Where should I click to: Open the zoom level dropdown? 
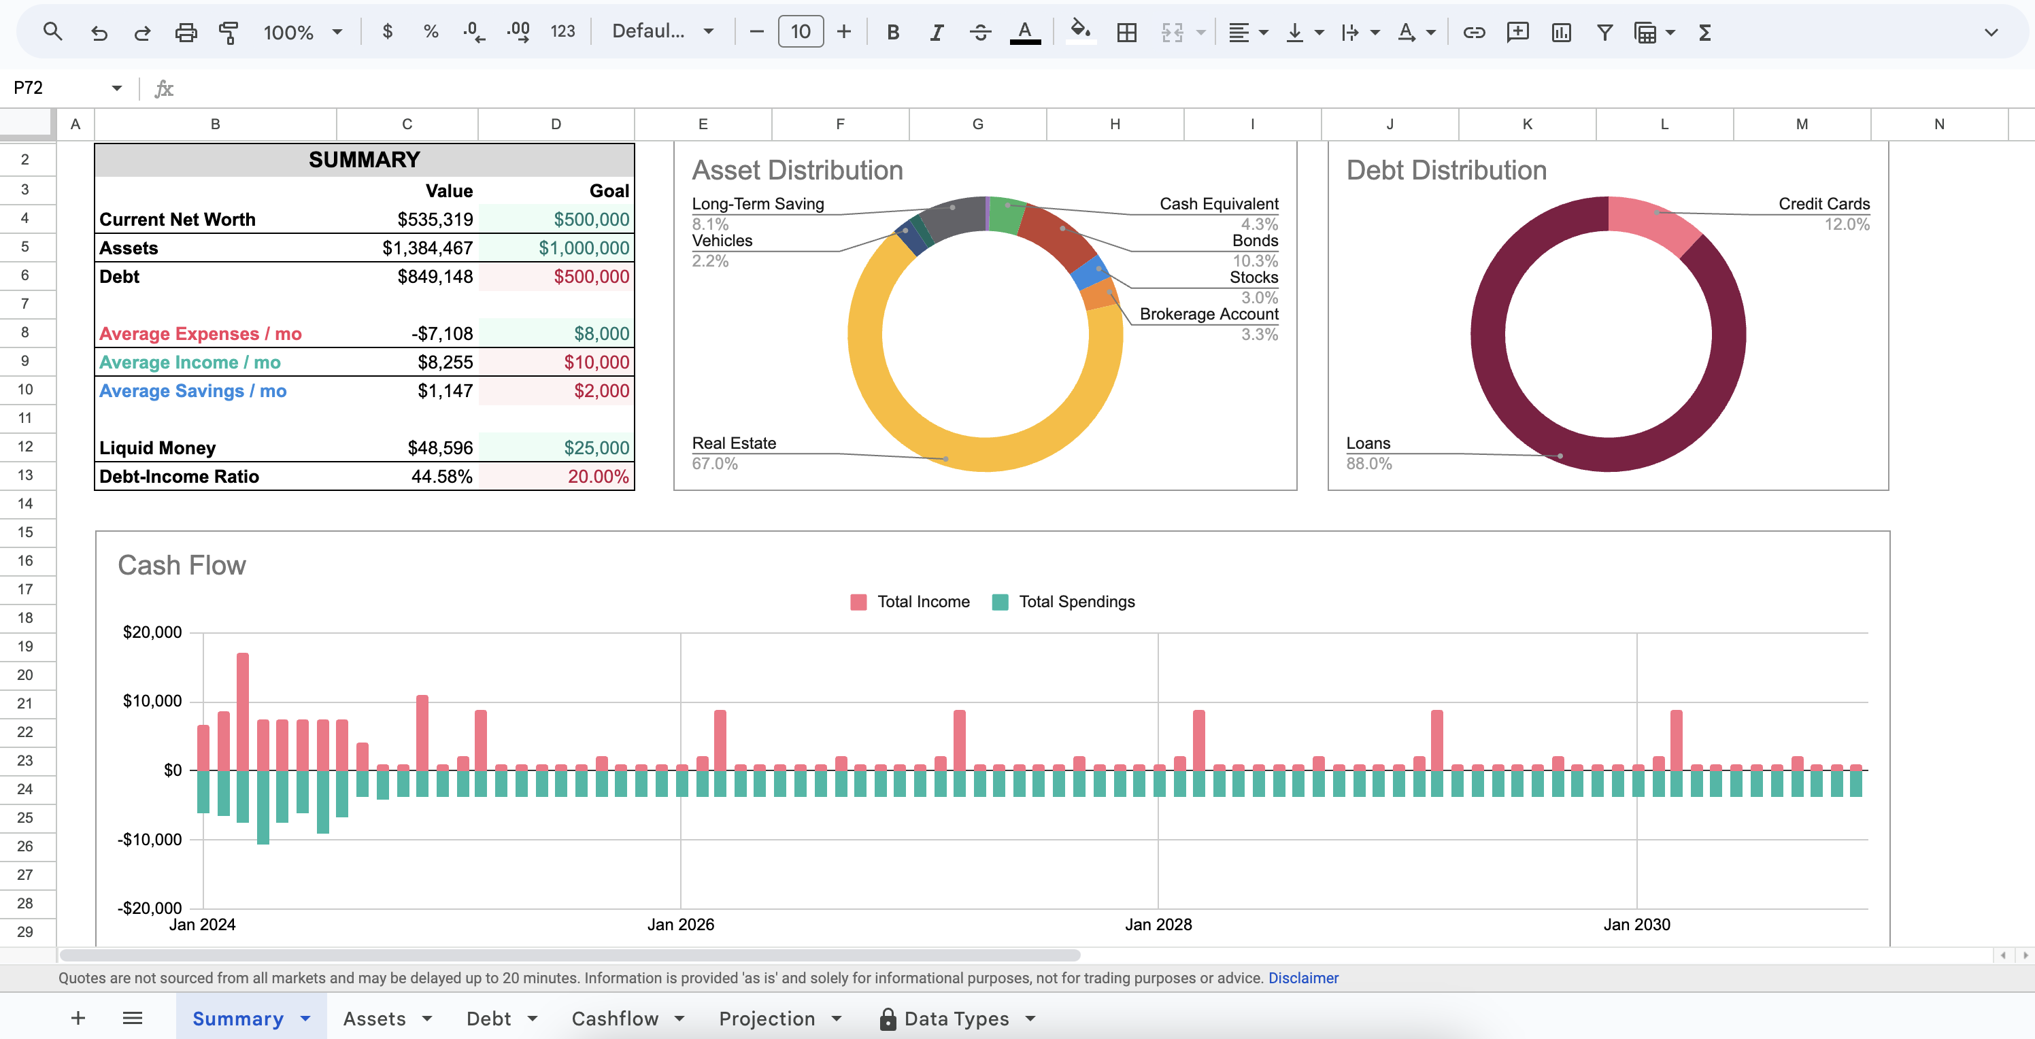[303, 33]
